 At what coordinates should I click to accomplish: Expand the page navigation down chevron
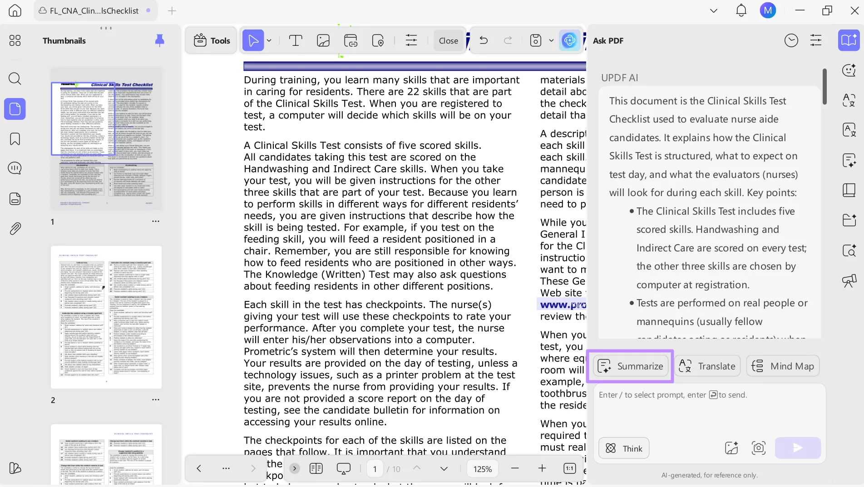tap(444, 469)
